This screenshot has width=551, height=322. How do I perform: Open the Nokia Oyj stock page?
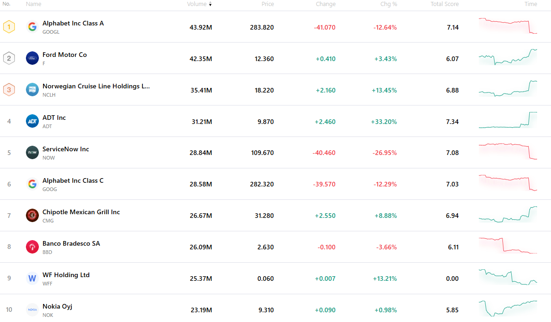coord(57,307)
